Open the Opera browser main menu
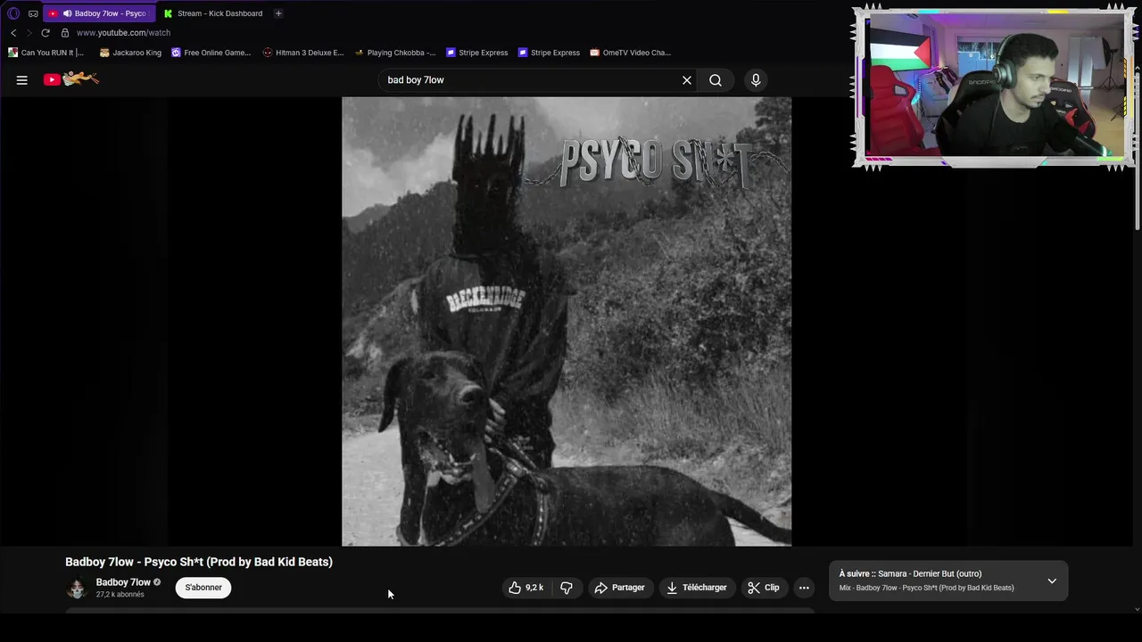The height and width of the screenshot is (642, 1142). pos(13,13)
